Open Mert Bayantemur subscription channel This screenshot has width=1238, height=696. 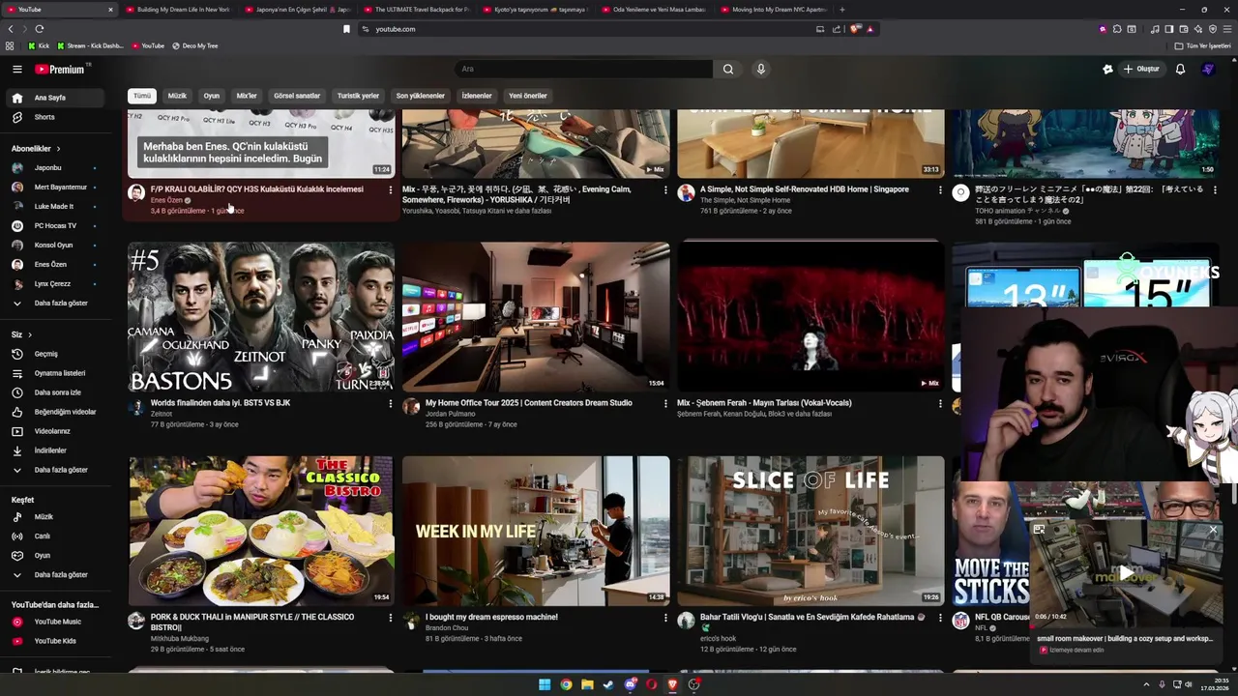pos(53,188)
